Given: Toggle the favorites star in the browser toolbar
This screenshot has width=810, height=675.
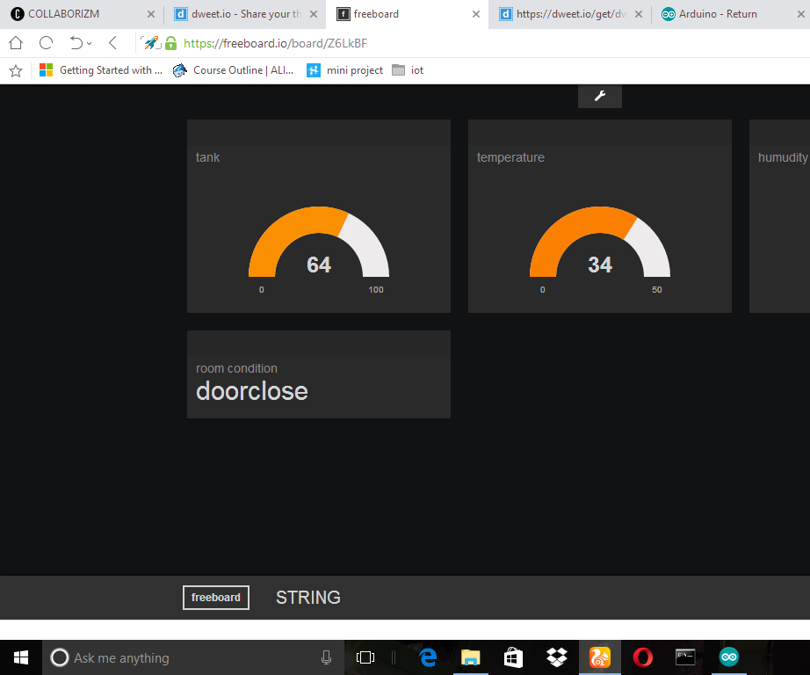Looking at the screenshot, I should [x=15, y=69].
